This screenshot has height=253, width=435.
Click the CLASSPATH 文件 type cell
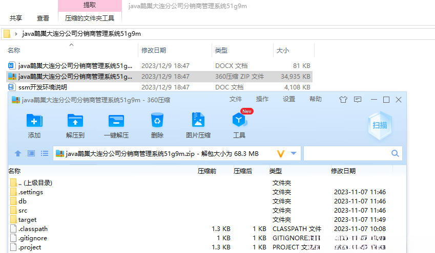297,229
